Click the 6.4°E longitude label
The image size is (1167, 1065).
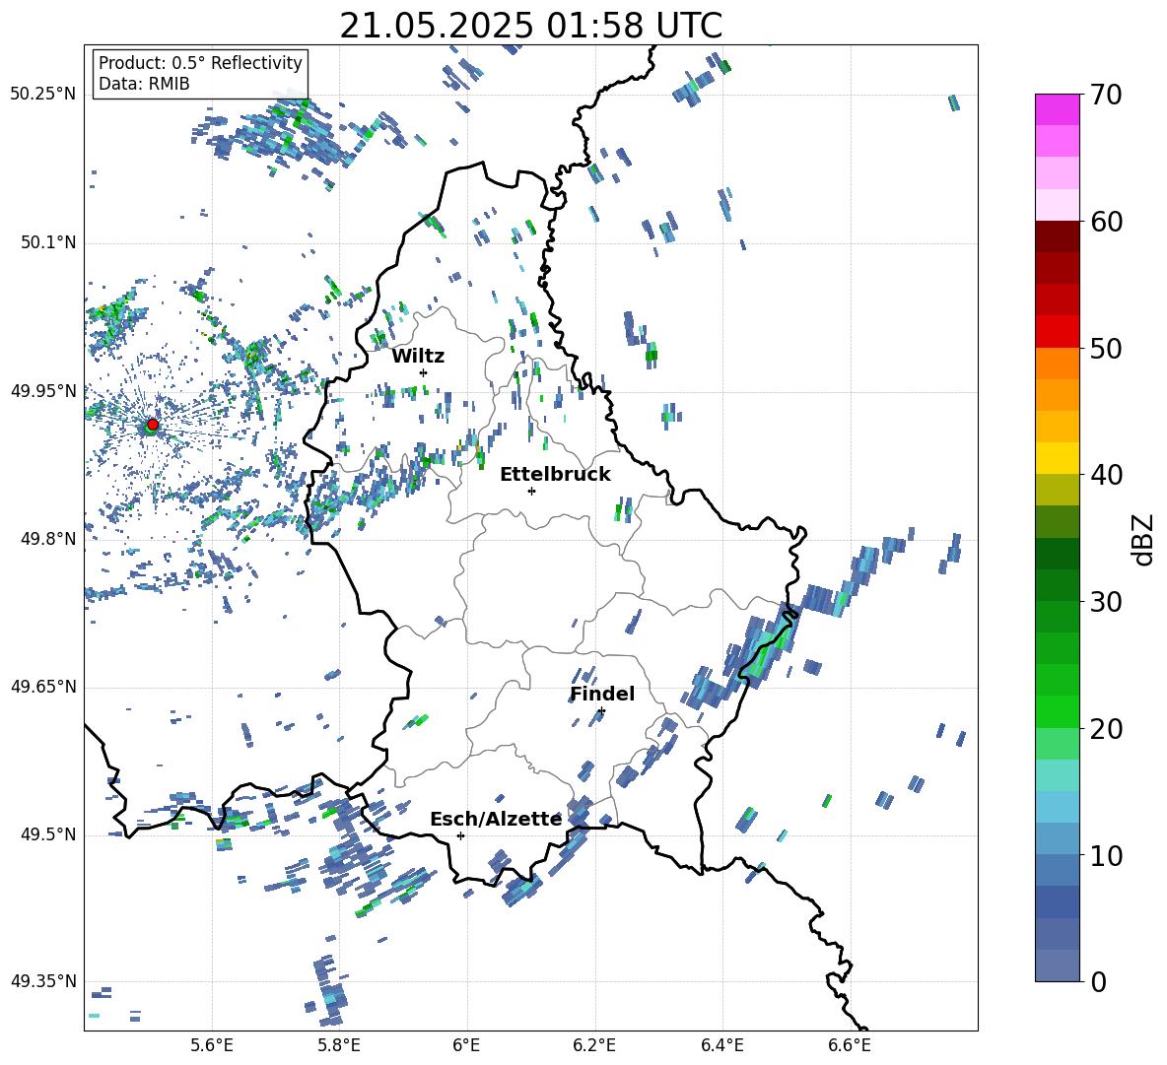[x=722, y=1045]
